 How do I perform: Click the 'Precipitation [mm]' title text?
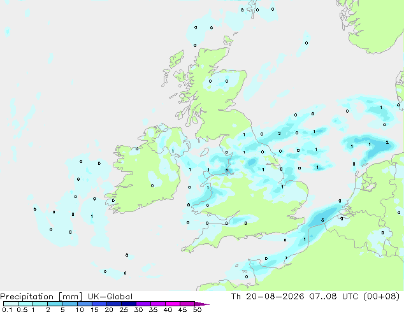pos(41,297)
